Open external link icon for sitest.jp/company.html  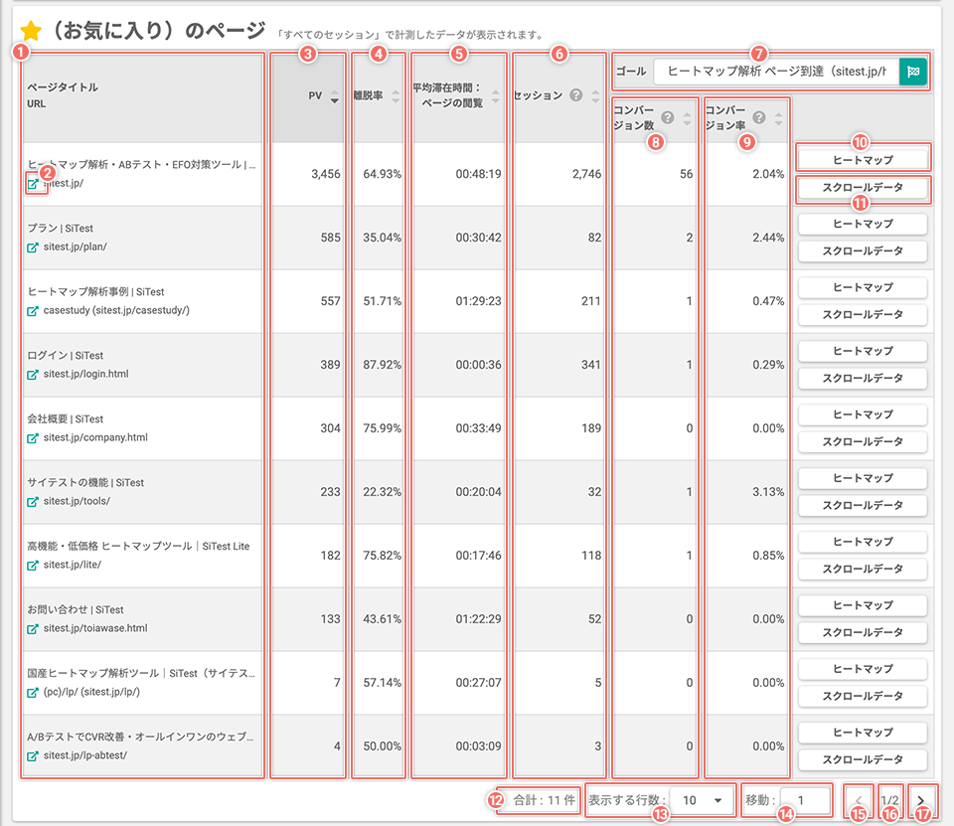(33, 437)
